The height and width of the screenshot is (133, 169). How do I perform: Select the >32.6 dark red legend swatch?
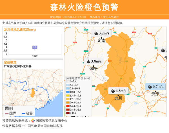(68, 113)
